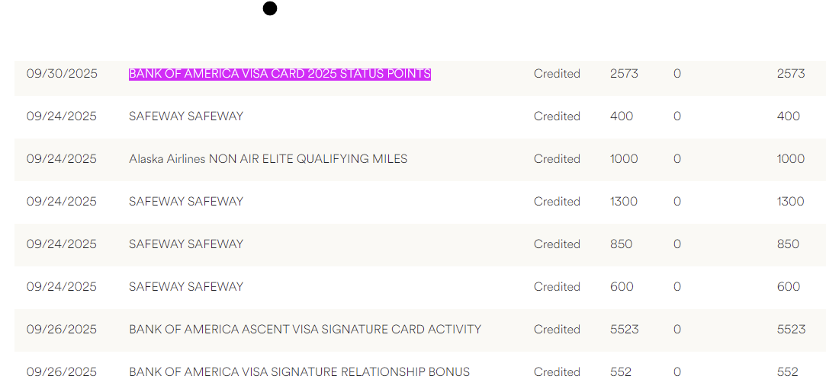Click the rightmost 1000 total value

(791, 159)
